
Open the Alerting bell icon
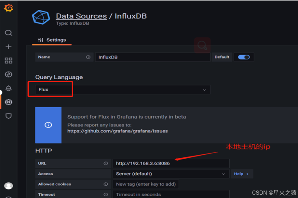pyautogui.click(x=8, y=88)
